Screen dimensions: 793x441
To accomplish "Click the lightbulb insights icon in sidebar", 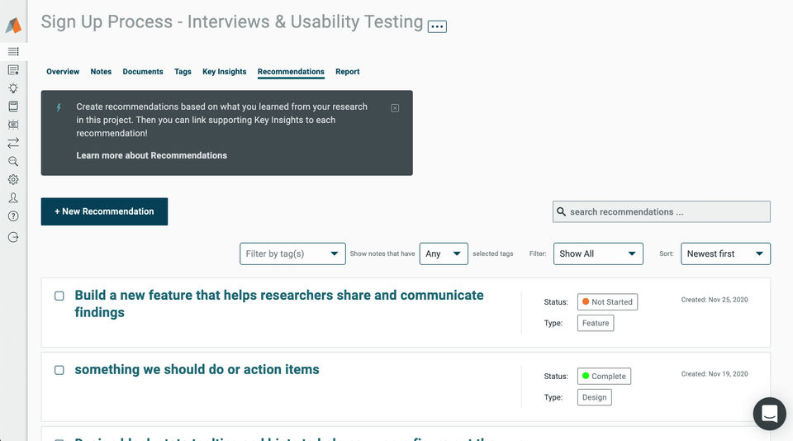I will 13,88.
